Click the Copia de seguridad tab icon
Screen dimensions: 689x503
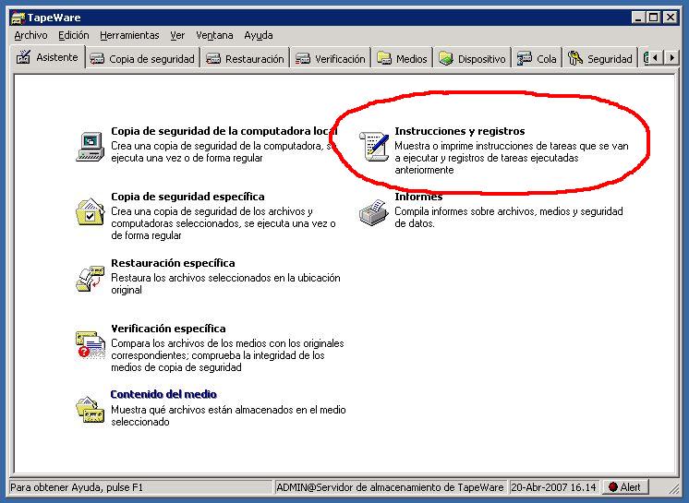(97, 58)
